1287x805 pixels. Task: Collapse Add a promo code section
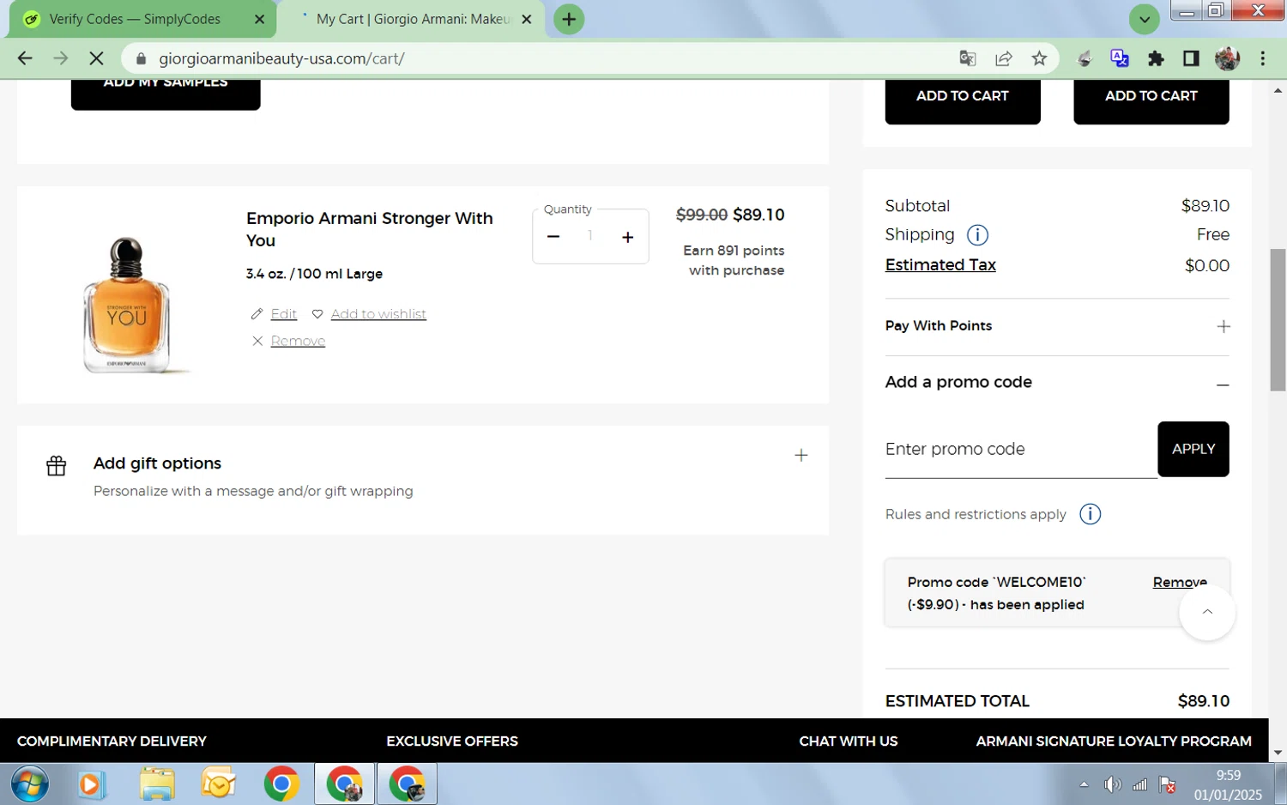pyautogui.click(x=1223, y=384)
